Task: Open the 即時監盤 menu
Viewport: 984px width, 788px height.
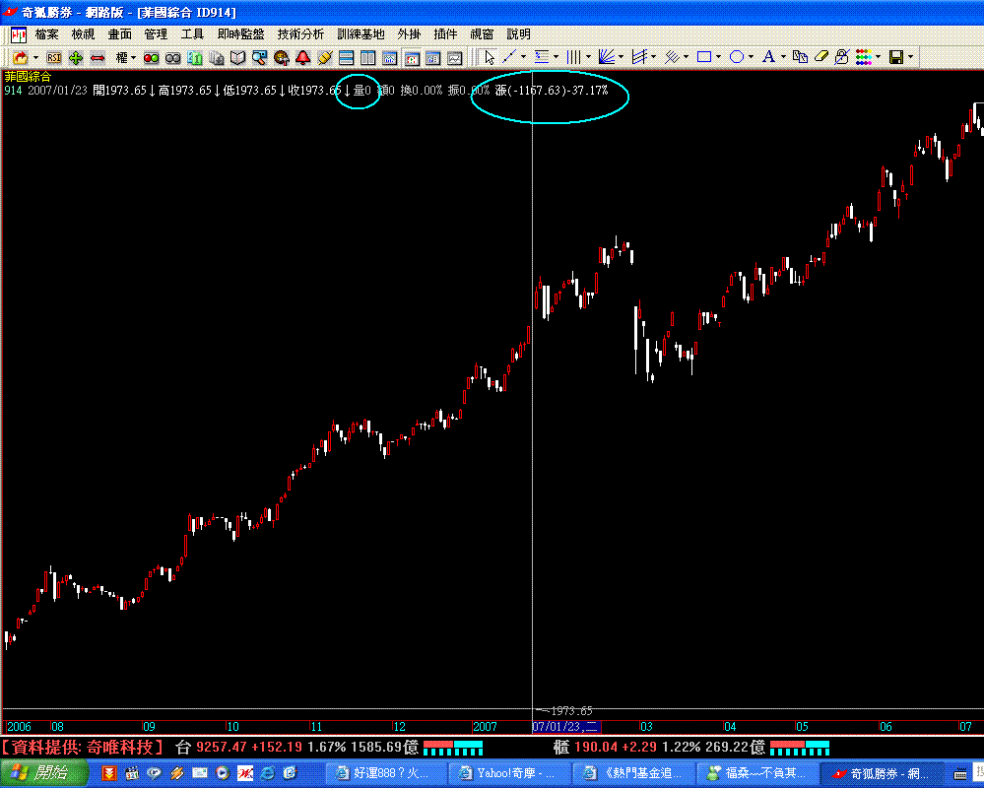Action: point(240,34)
